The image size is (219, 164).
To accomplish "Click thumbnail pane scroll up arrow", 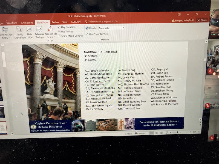I will pyautogui.click(x=2, y=45).
